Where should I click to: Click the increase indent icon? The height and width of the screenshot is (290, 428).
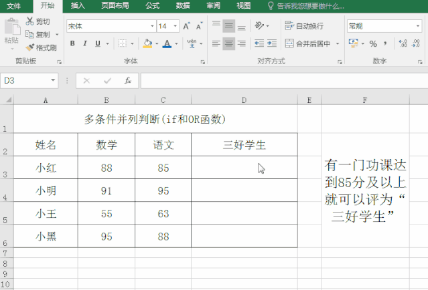265,43
